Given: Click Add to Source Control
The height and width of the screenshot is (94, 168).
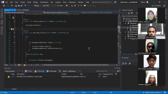Looking at the screenshot, I should point(152,92).
